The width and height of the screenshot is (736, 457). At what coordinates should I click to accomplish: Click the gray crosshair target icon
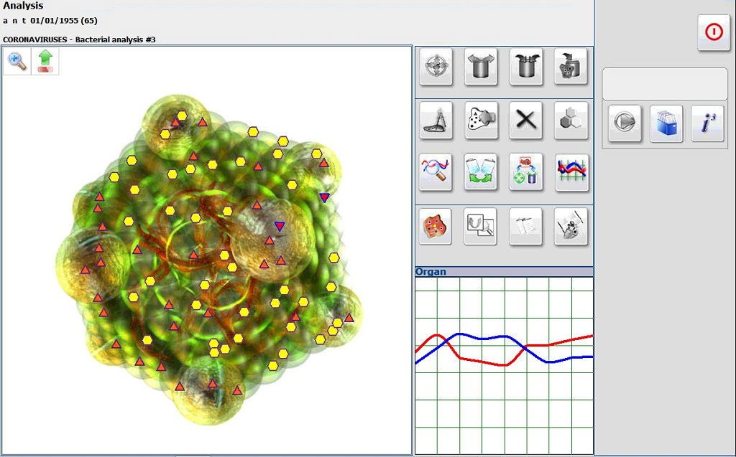point(436,67)
